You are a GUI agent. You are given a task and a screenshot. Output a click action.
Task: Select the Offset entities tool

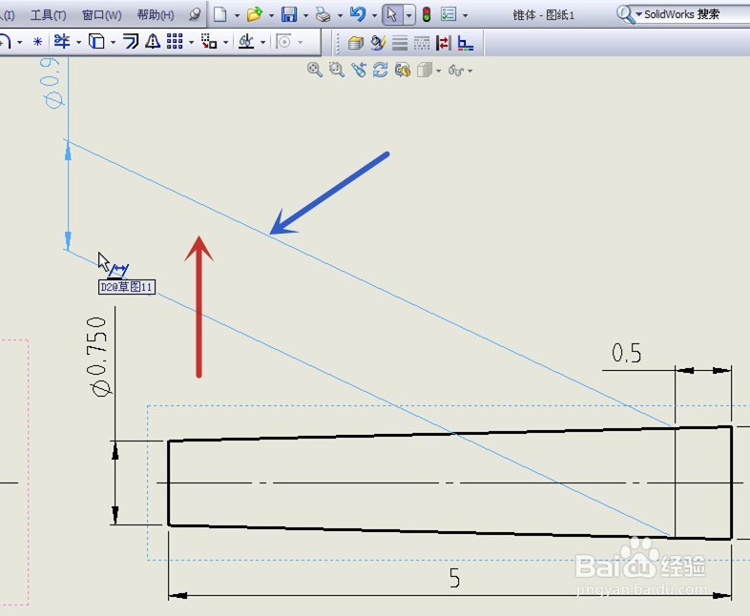[131, 42]
